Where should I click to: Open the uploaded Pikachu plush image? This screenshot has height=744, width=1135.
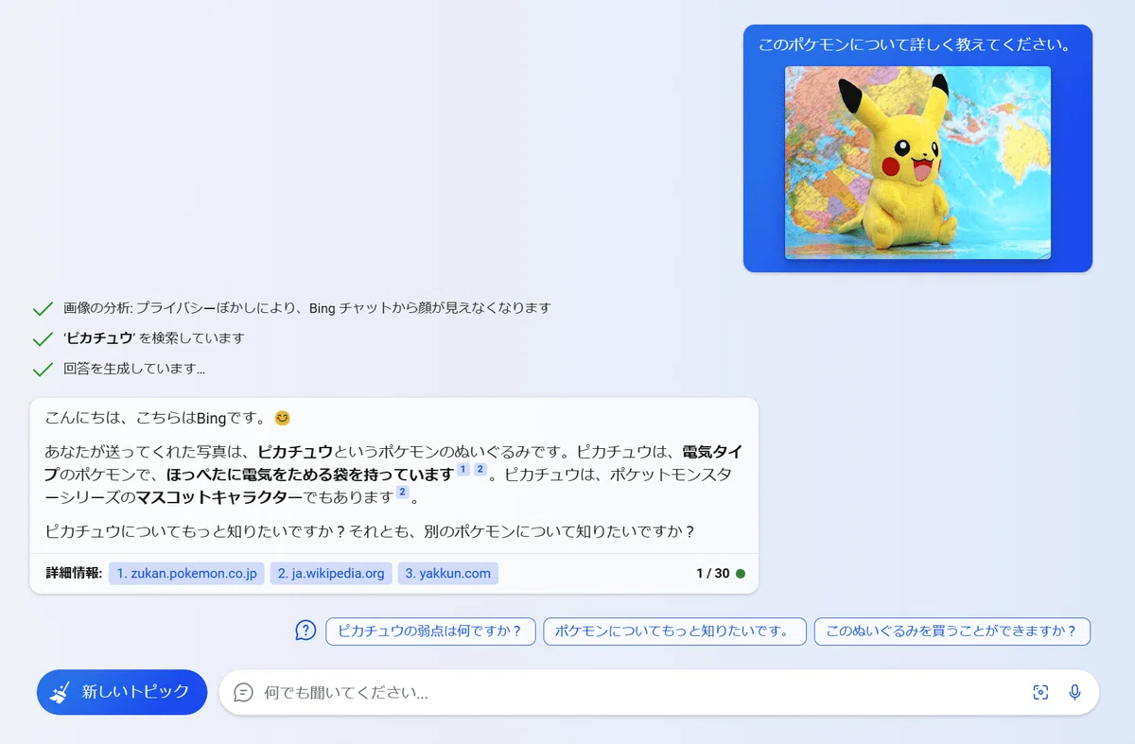(917, 163)
